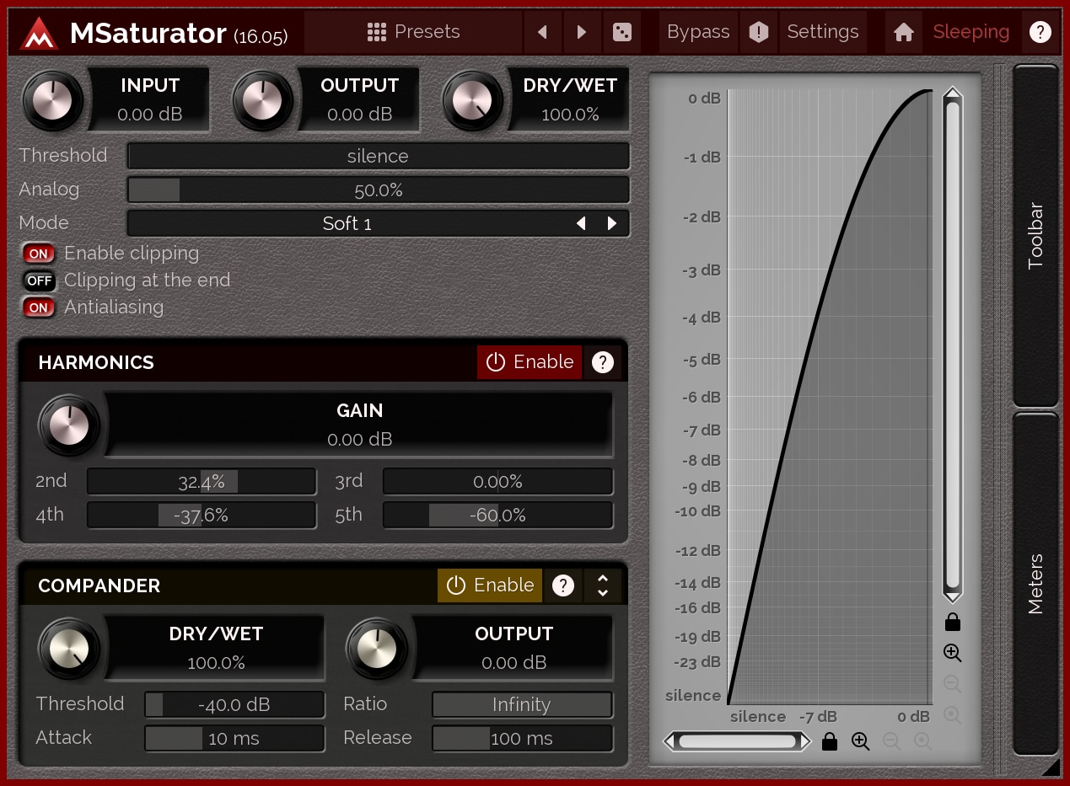This screenshot has width=1070, height=786.
Task: Click the 5th harmonic slider
Action: (x=497, y=515)
